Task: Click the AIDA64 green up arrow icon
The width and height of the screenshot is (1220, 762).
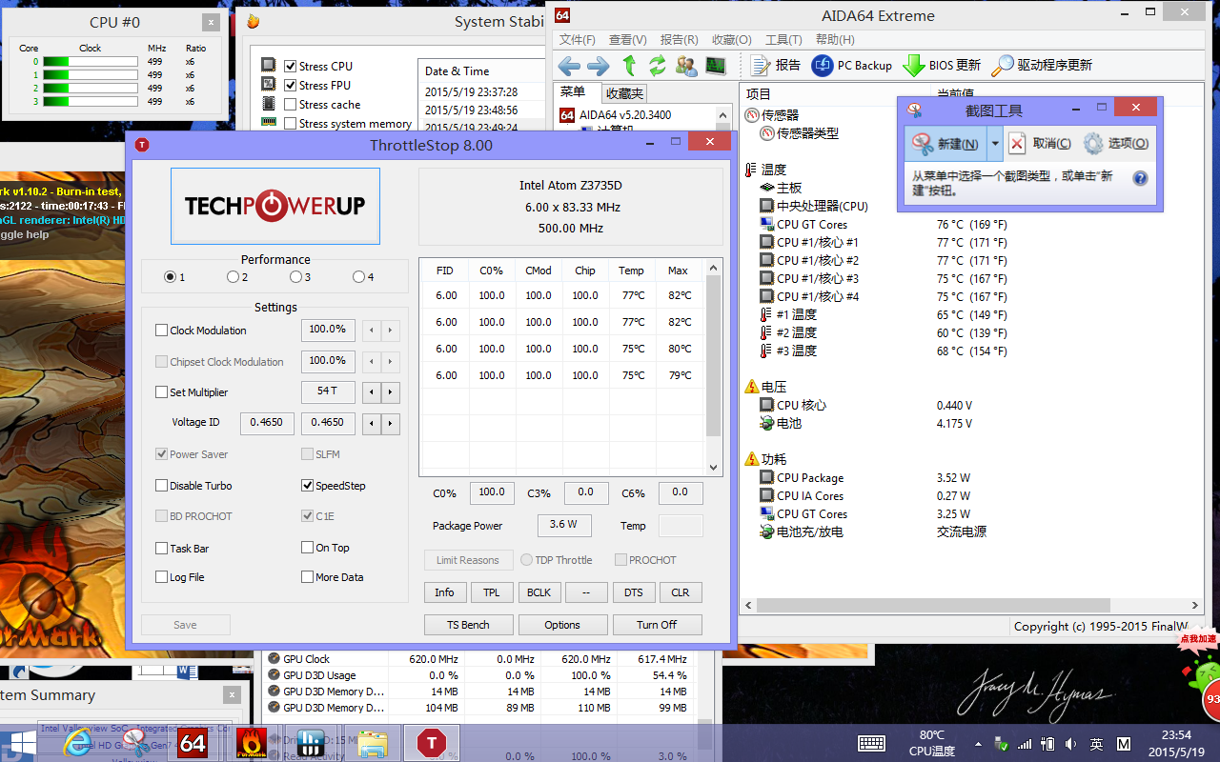Action: (629, 66)
